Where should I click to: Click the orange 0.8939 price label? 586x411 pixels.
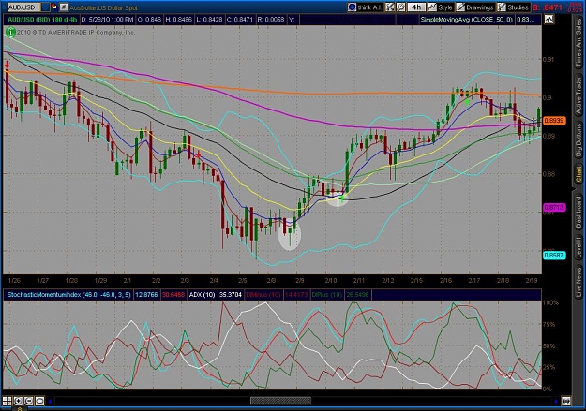coord(555,120)
